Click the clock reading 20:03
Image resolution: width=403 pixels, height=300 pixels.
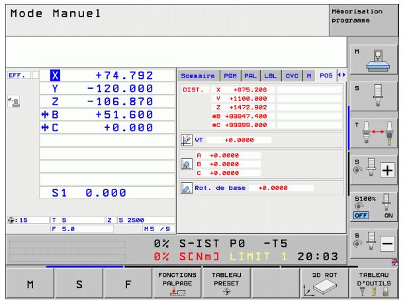pyautogui.click(x=318, y=256)
